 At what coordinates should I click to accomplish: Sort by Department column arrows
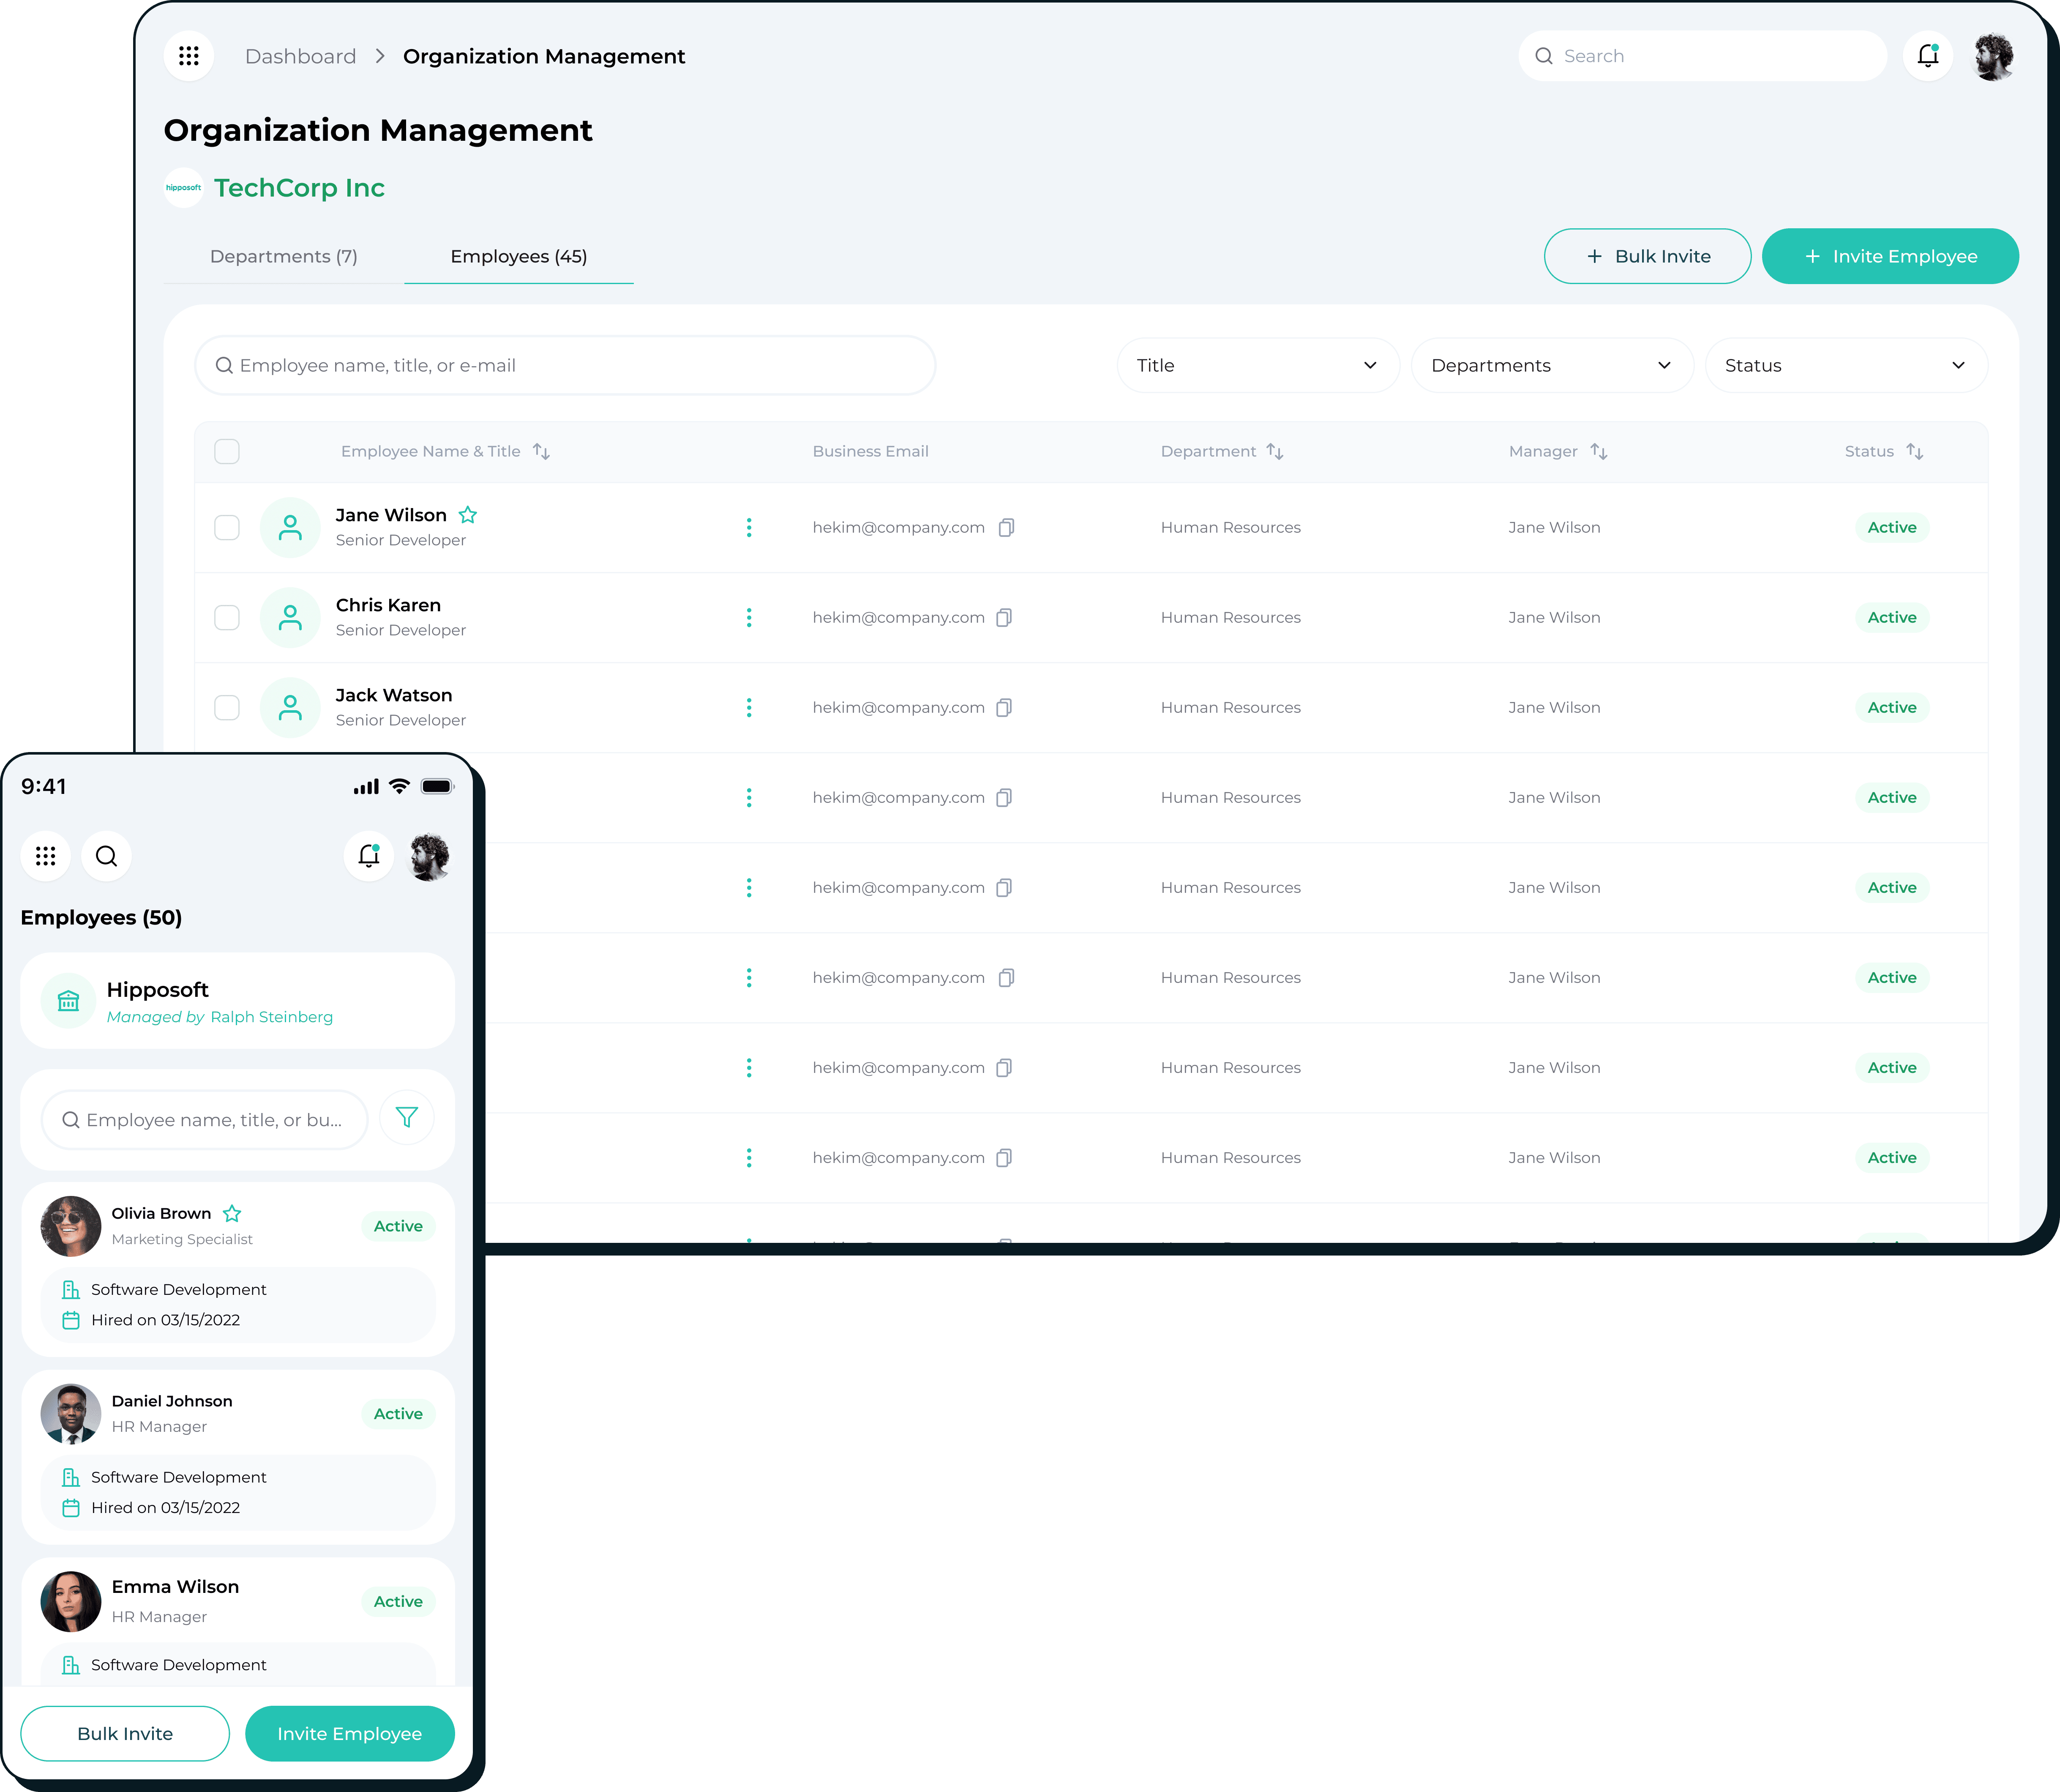coord(1274,451)
